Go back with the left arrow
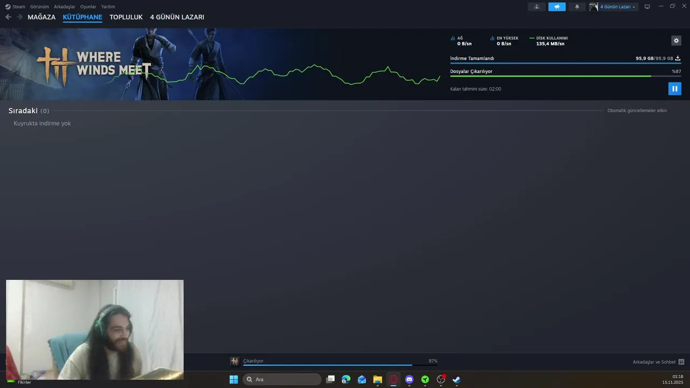This screenshot has height=388, width=690. (x=8, y=17)
